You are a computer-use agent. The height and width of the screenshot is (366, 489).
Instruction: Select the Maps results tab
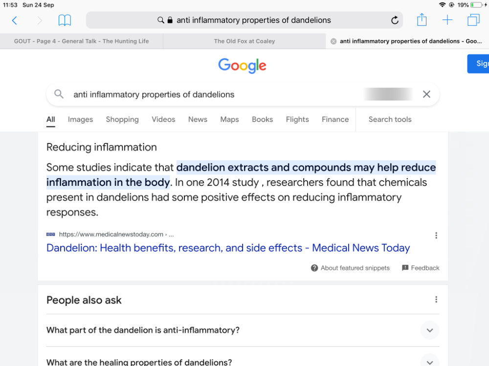[229, 120]
